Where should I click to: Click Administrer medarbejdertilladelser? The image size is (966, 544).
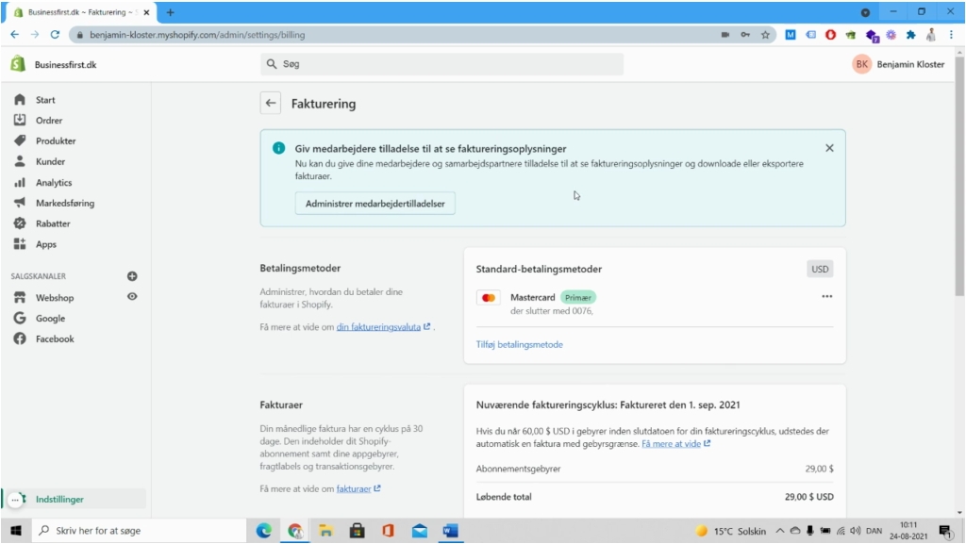(375, 203)
